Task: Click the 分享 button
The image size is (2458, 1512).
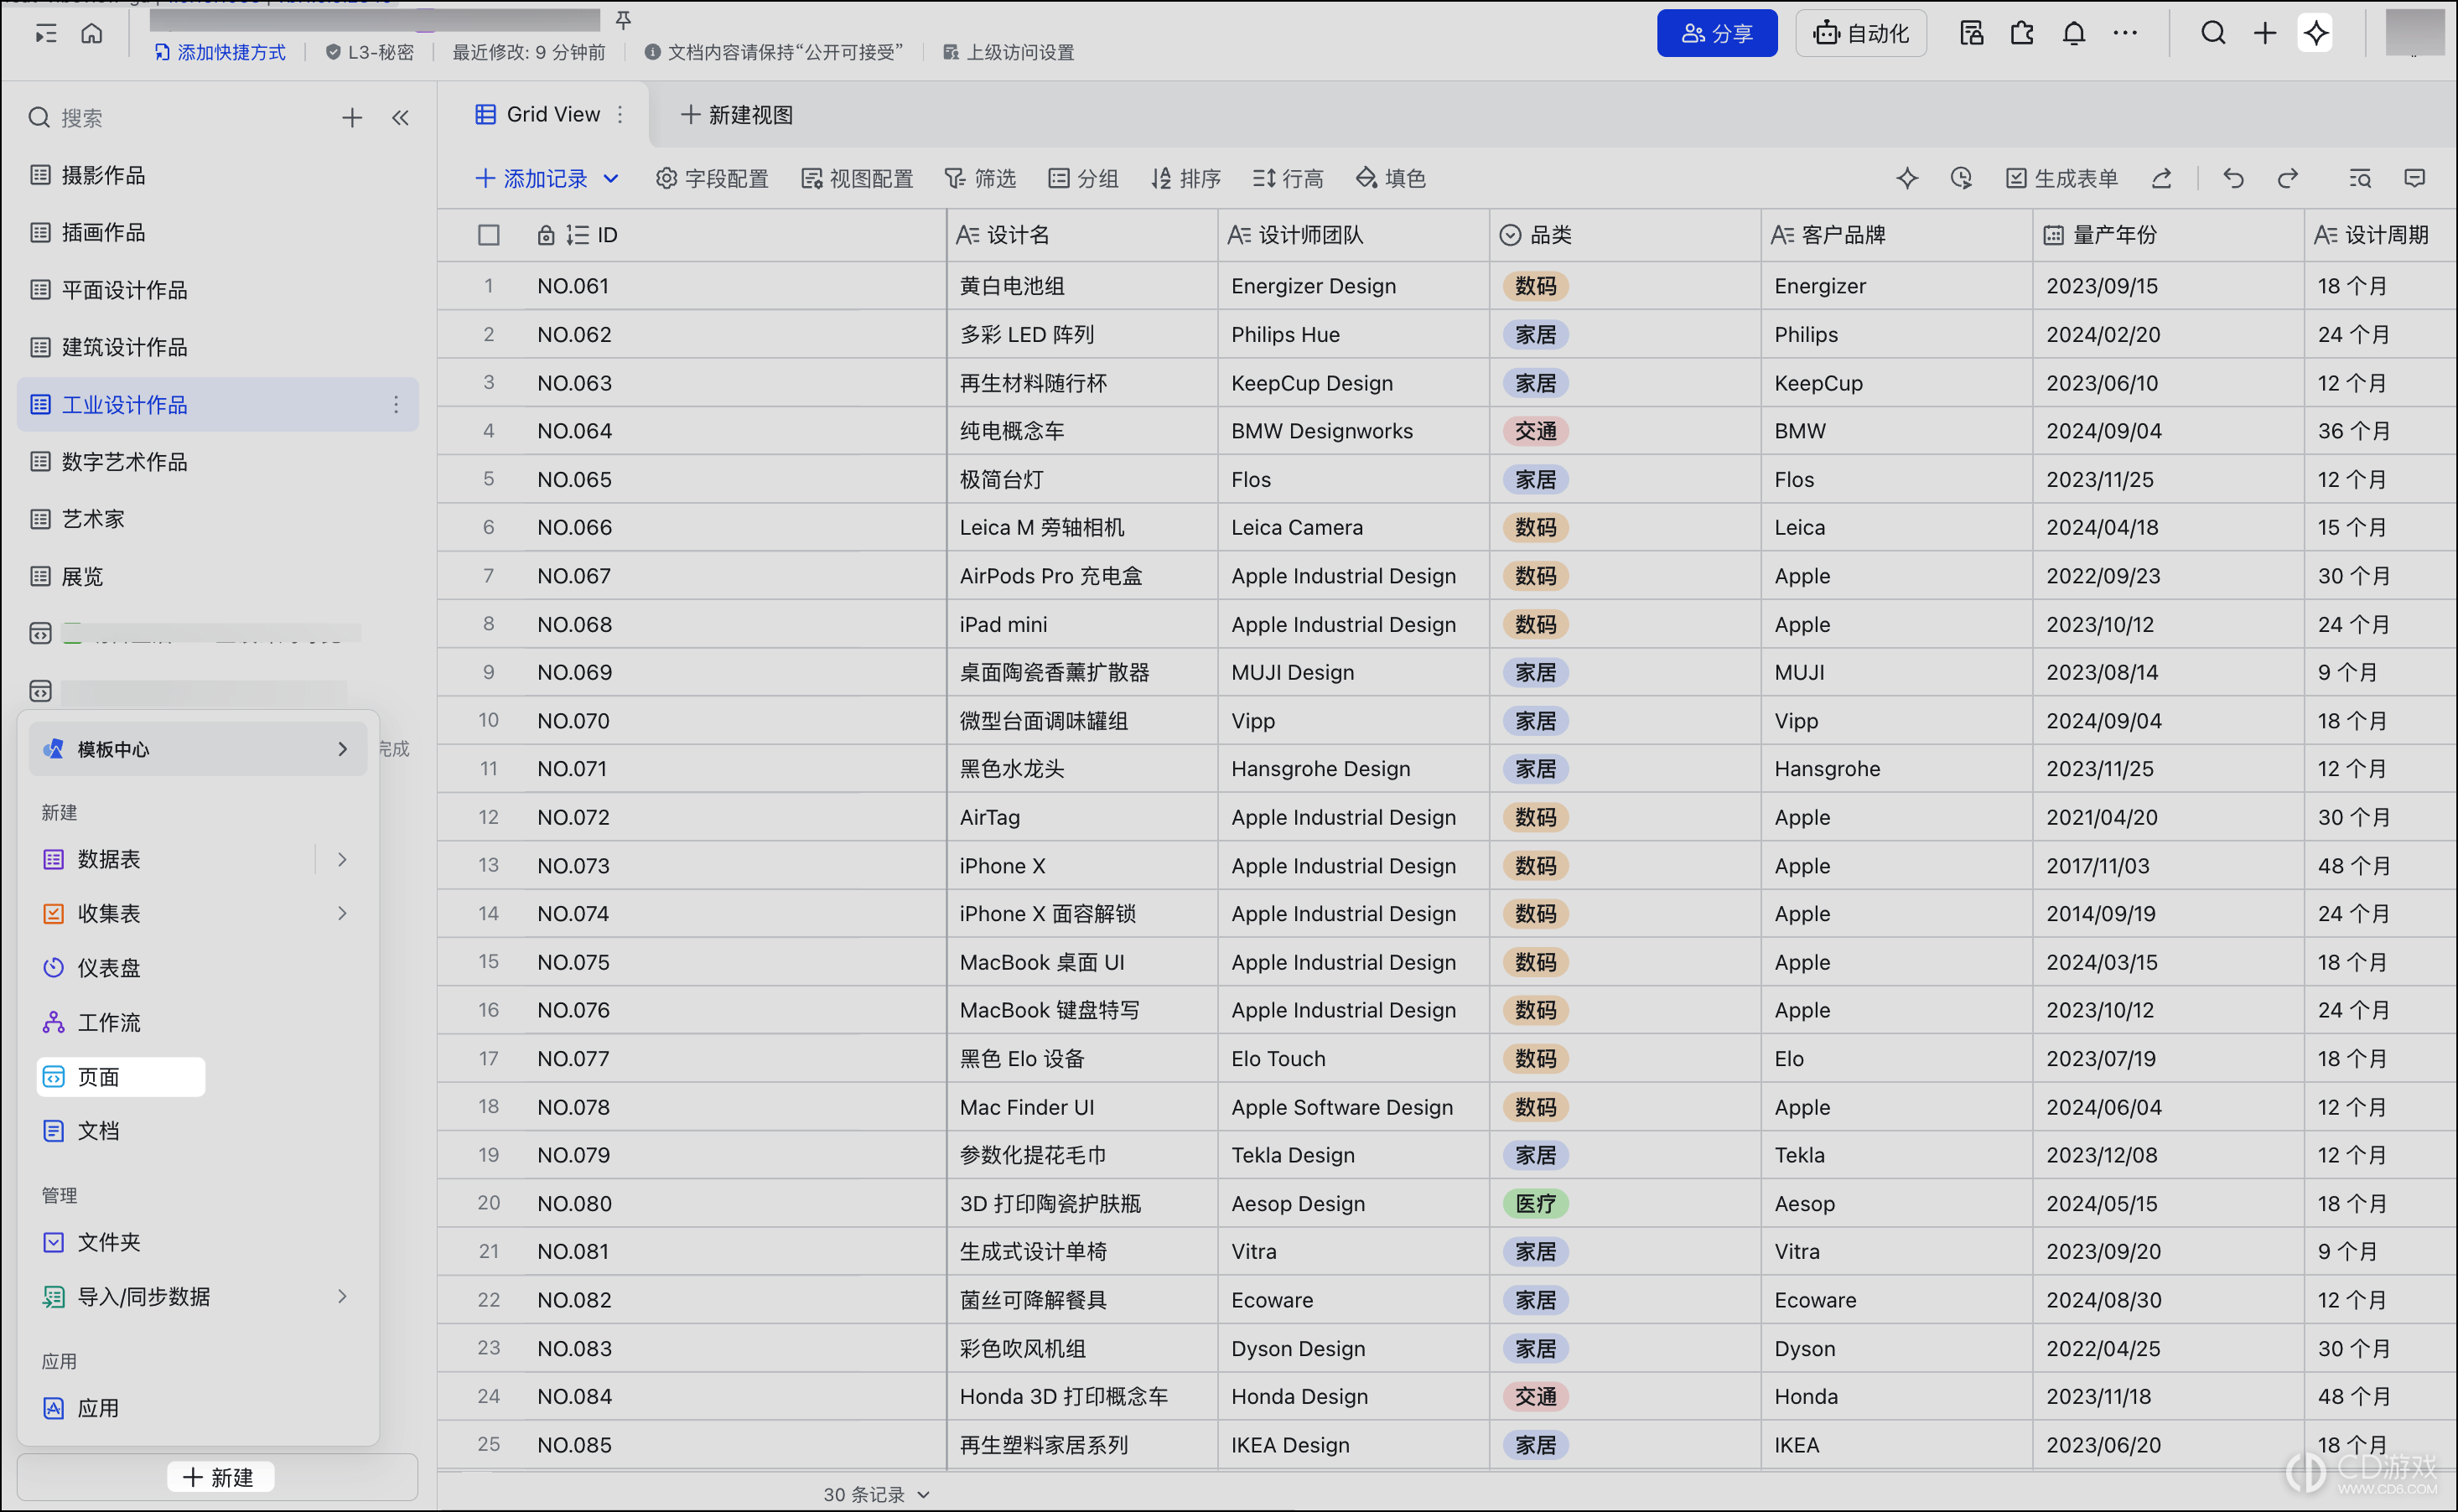Action: [x=1717, y=34]
